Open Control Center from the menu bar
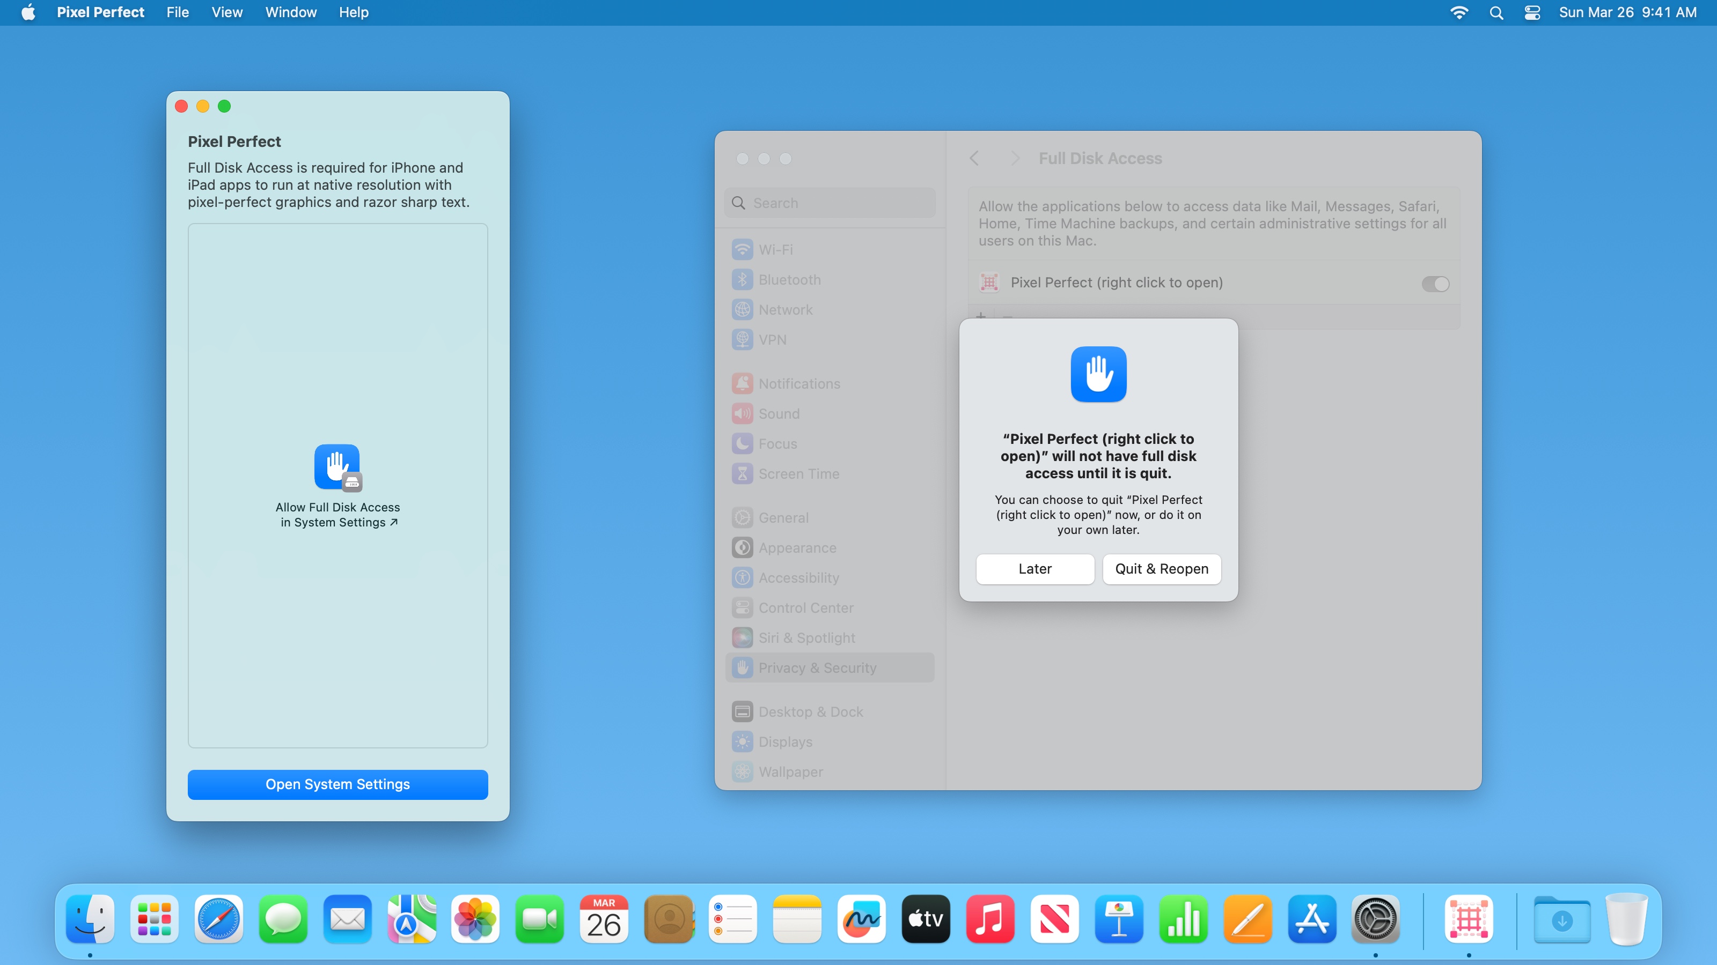 1532,13
